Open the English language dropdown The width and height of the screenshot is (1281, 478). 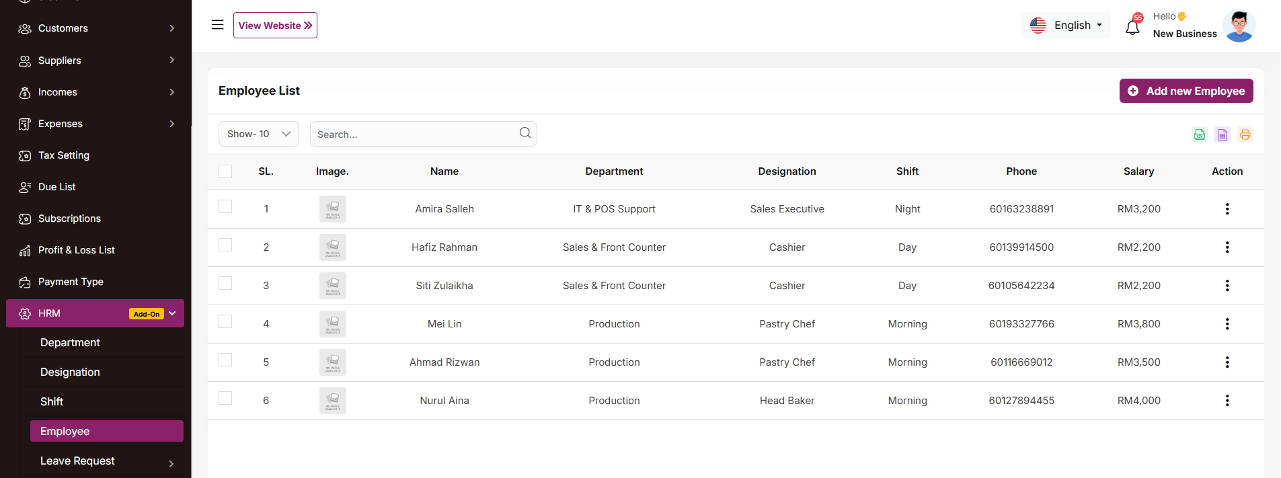click(x=1066, y=26)
